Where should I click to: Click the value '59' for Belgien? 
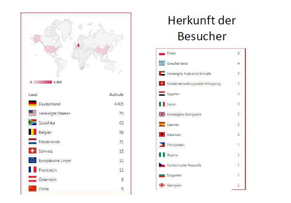tap(122, 132)
